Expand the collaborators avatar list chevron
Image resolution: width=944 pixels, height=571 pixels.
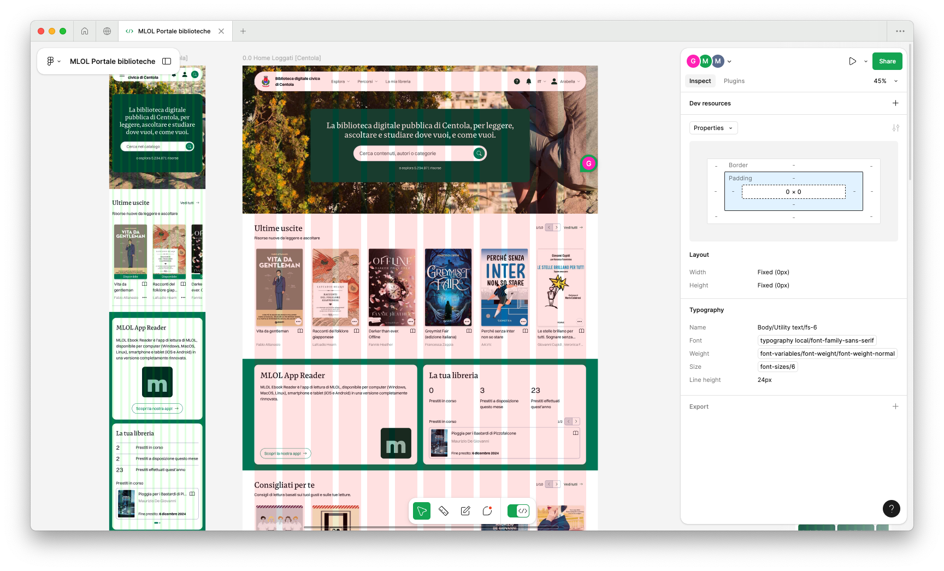point(729,62)
